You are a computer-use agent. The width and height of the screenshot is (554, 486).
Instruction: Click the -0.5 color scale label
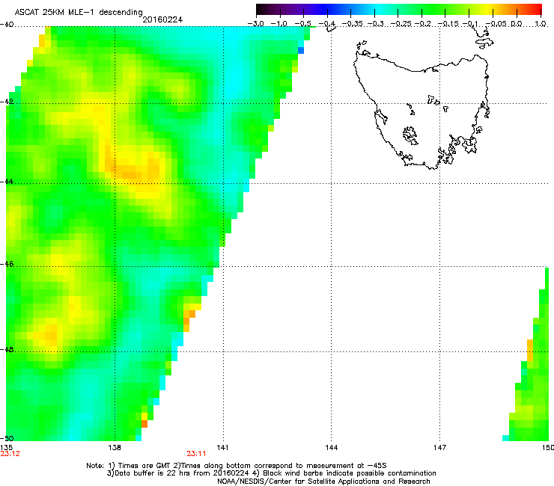click(302, 24)
